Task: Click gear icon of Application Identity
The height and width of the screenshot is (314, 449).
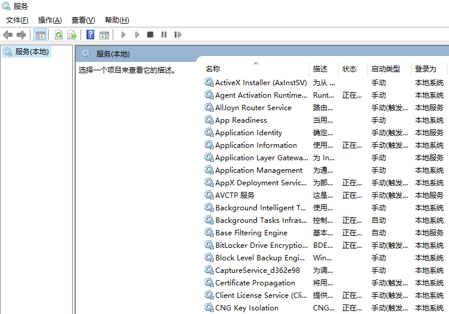Action: (209, 132)
